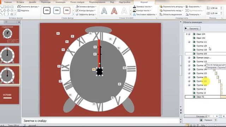This screenshot has height=127, width=226.
Task: Open the Текстовые эффекты dropdown
Action: pos(145,14)
